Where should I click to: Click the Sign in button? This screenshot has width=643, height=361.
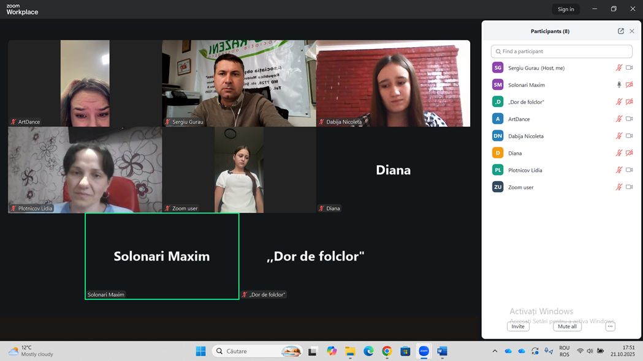click(x=565, y=9)
